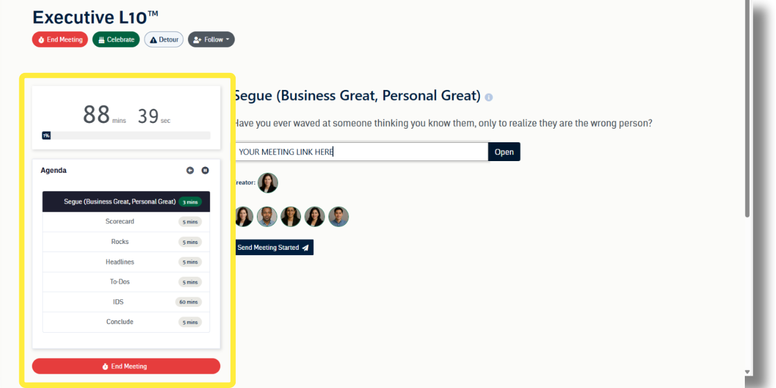Click the wide End Meeting button below agenda
This screenshot has width=776, height=388.
[x=126, y=366]
